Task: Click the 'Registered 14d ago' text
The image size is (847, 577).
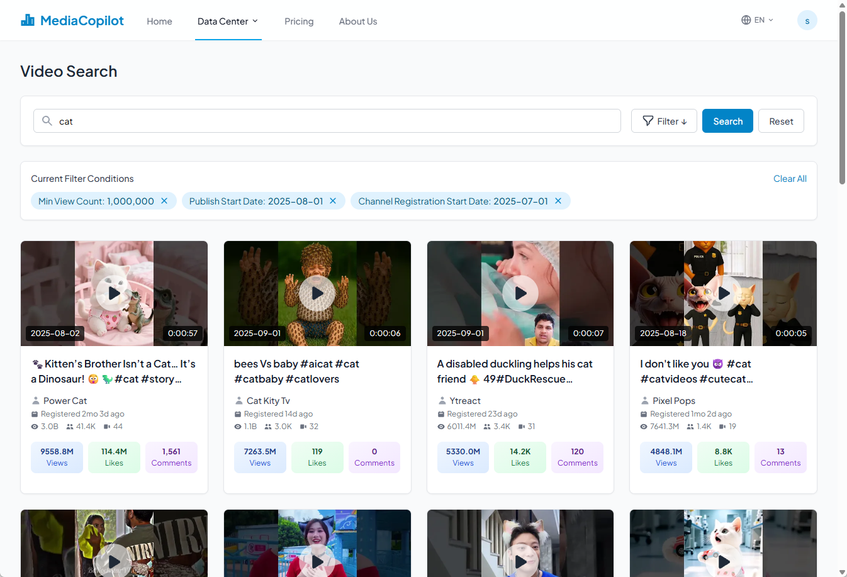Action: [x=278, y=414]
